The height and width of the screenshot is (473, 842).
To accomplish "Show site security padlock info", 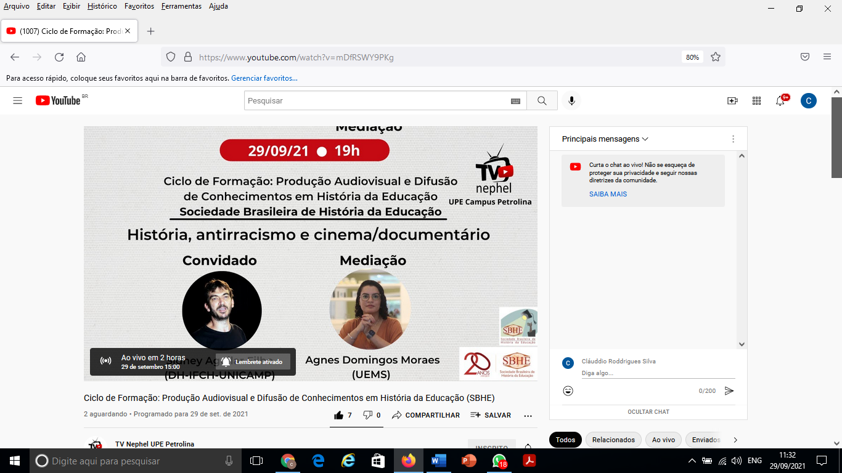I will (x=188, y=57).
